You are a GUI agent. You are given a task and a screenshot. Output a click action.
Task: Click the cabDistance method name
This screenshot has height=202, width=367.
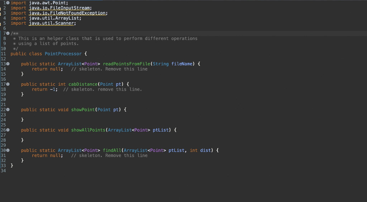[83, 84]
